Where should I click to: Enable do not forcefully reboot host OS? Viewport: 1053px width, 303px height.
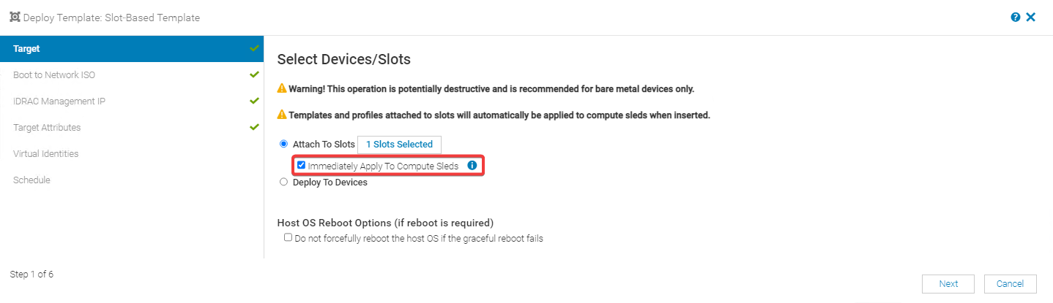point(288,237)
